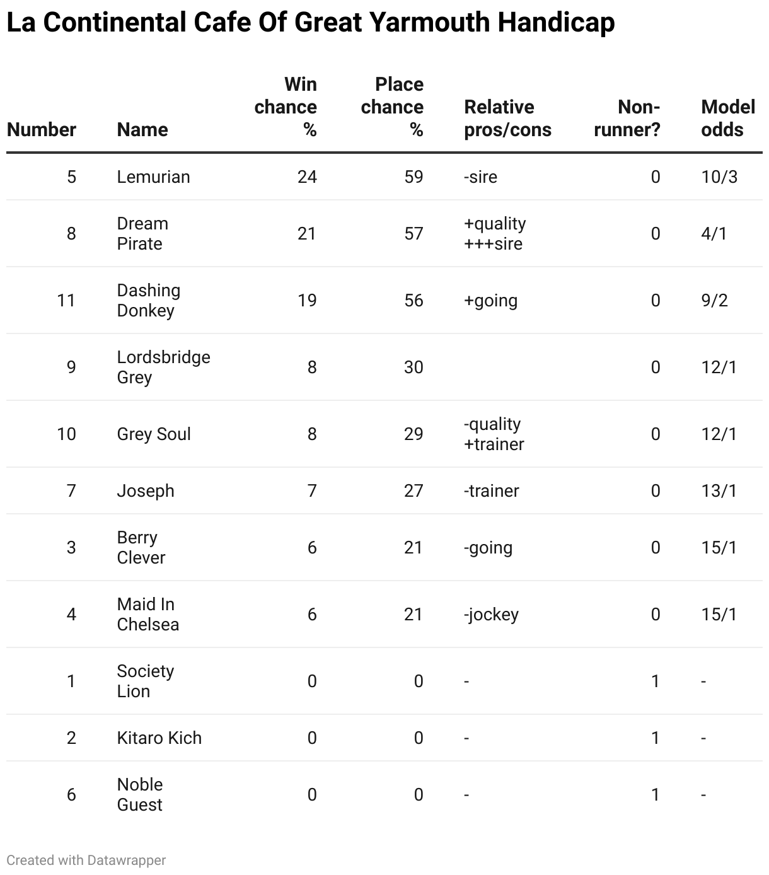The image size is (769, 875).
Task: Click Lemurian's 10/3 model odds
Action: pos(719,177)
